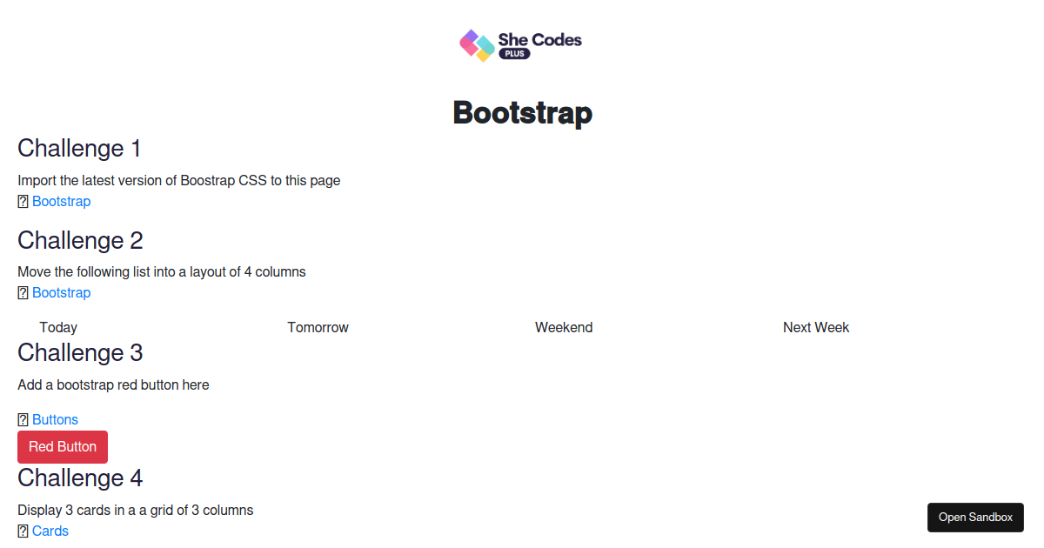Open the Bootstrap link under Challenge 1
The height and width of the screenshot is (548, 1044).
pos(61,201)
